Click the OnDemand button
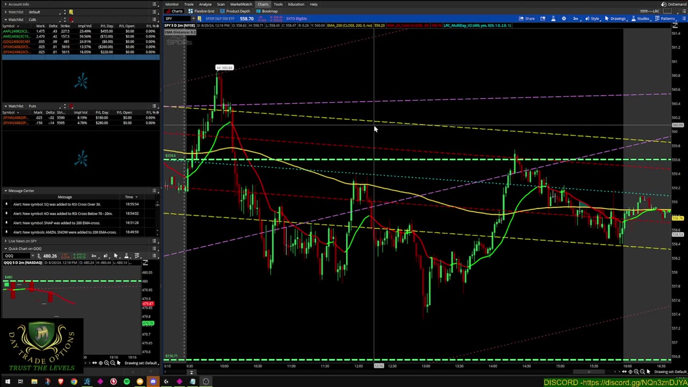Image resolution: width=688 pixels, height=387 pixels. tap(674, 4)
